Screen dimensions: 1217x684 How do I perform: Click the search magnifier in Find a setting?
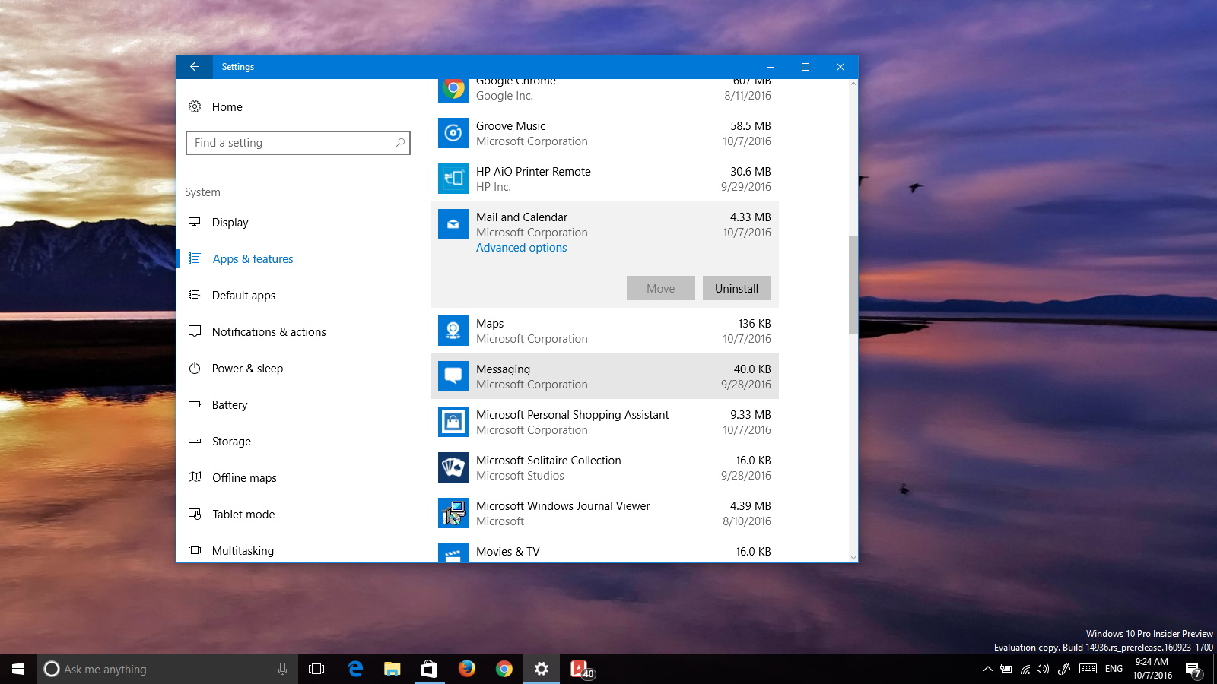click(400, 143)
